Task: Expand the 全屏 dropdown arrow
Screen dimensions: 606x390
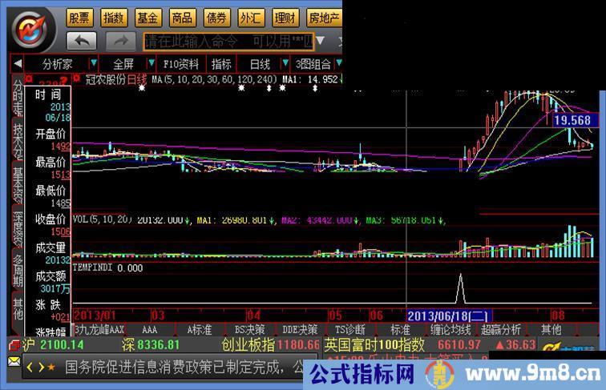Action: [150, 63]
